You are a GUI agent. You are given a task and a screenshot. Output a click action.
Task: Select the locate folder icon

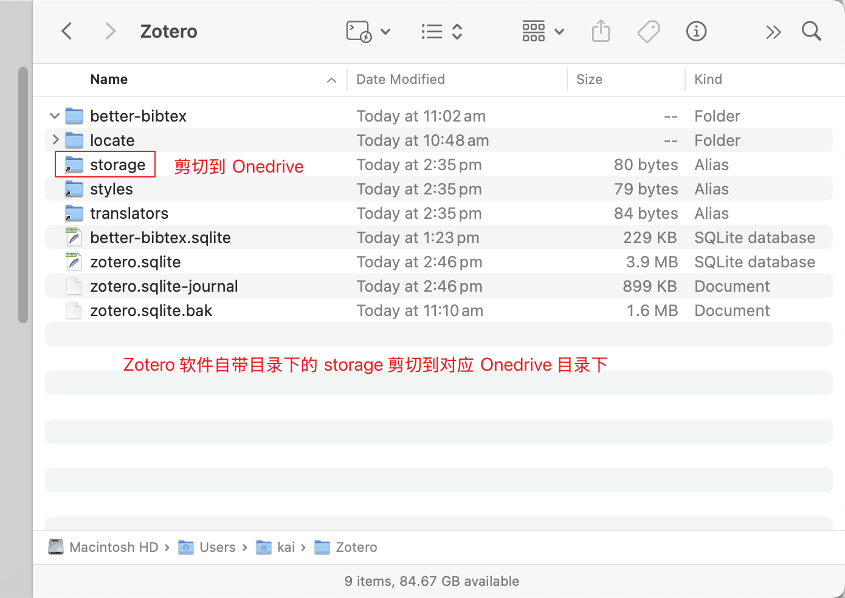pos(74,140)
